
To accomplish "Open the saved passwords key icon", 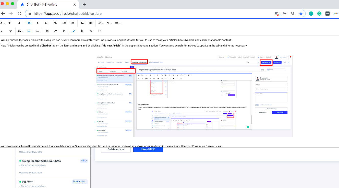I will click(x=285, y=14).
